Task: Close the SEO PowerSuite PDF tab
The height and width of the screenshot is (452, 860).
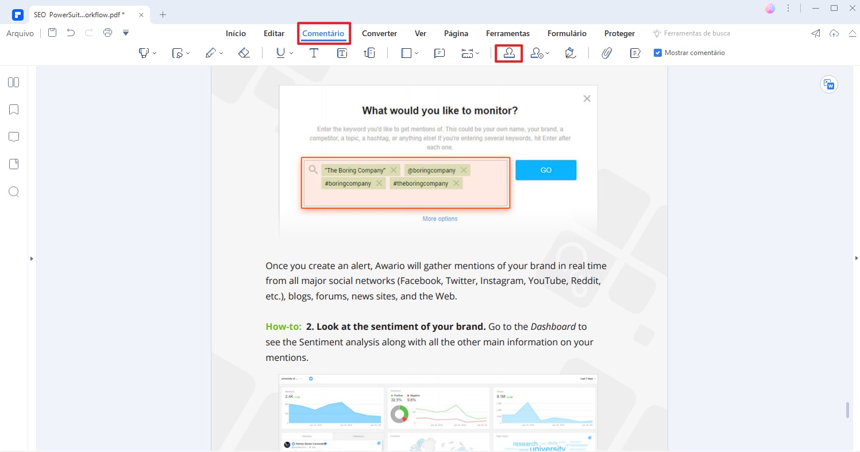Action: coord(141,14)
